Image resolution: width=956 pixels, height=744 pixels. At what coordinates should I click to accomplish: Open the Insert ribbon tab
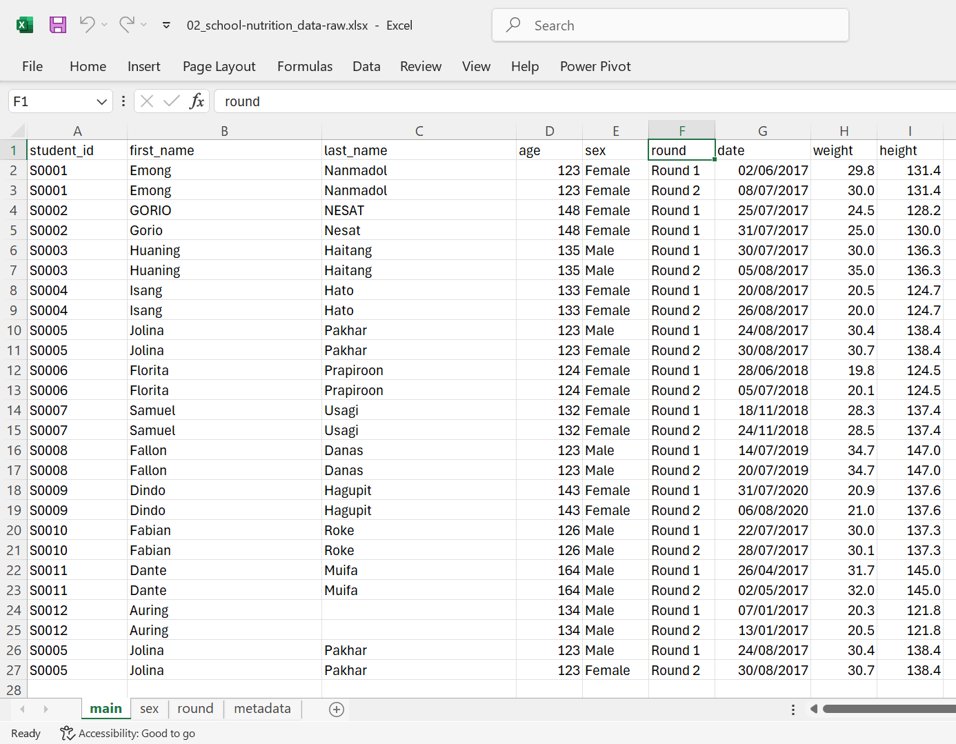(143, 66)
